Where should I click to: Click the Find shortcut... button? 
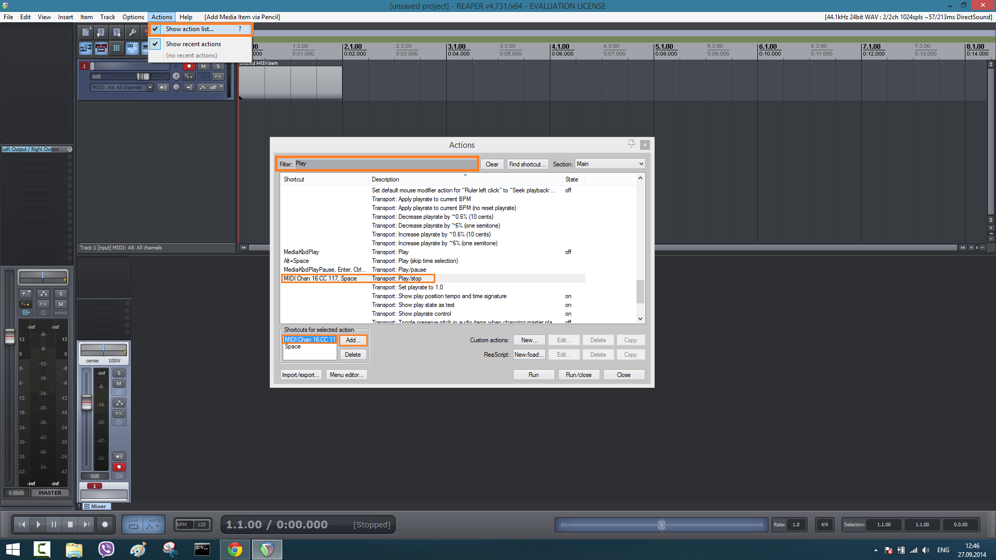click(527, 164)
